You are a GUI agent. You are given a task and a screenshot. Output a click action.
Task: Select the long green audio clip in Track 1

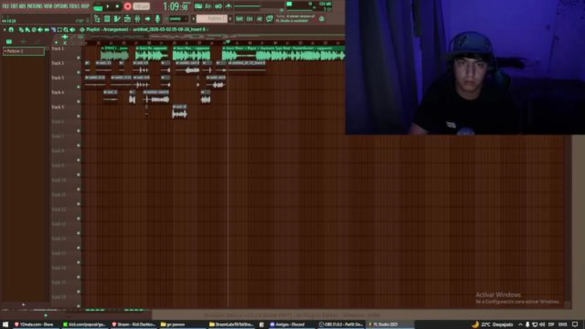click(283, 53)
